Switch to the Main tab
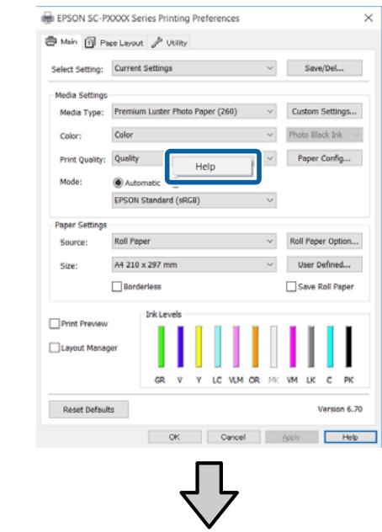The height and width of the screenshot is (532, 382). pos(61,42)
